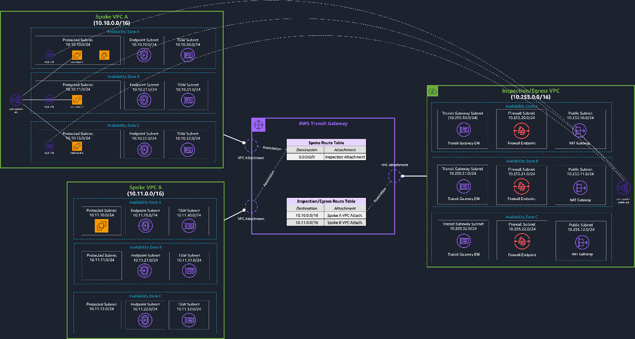The image size is (635, 339).
Task: Click the endpoint icon in subnet 10.11.21.0/24
Action: point(145,271)
